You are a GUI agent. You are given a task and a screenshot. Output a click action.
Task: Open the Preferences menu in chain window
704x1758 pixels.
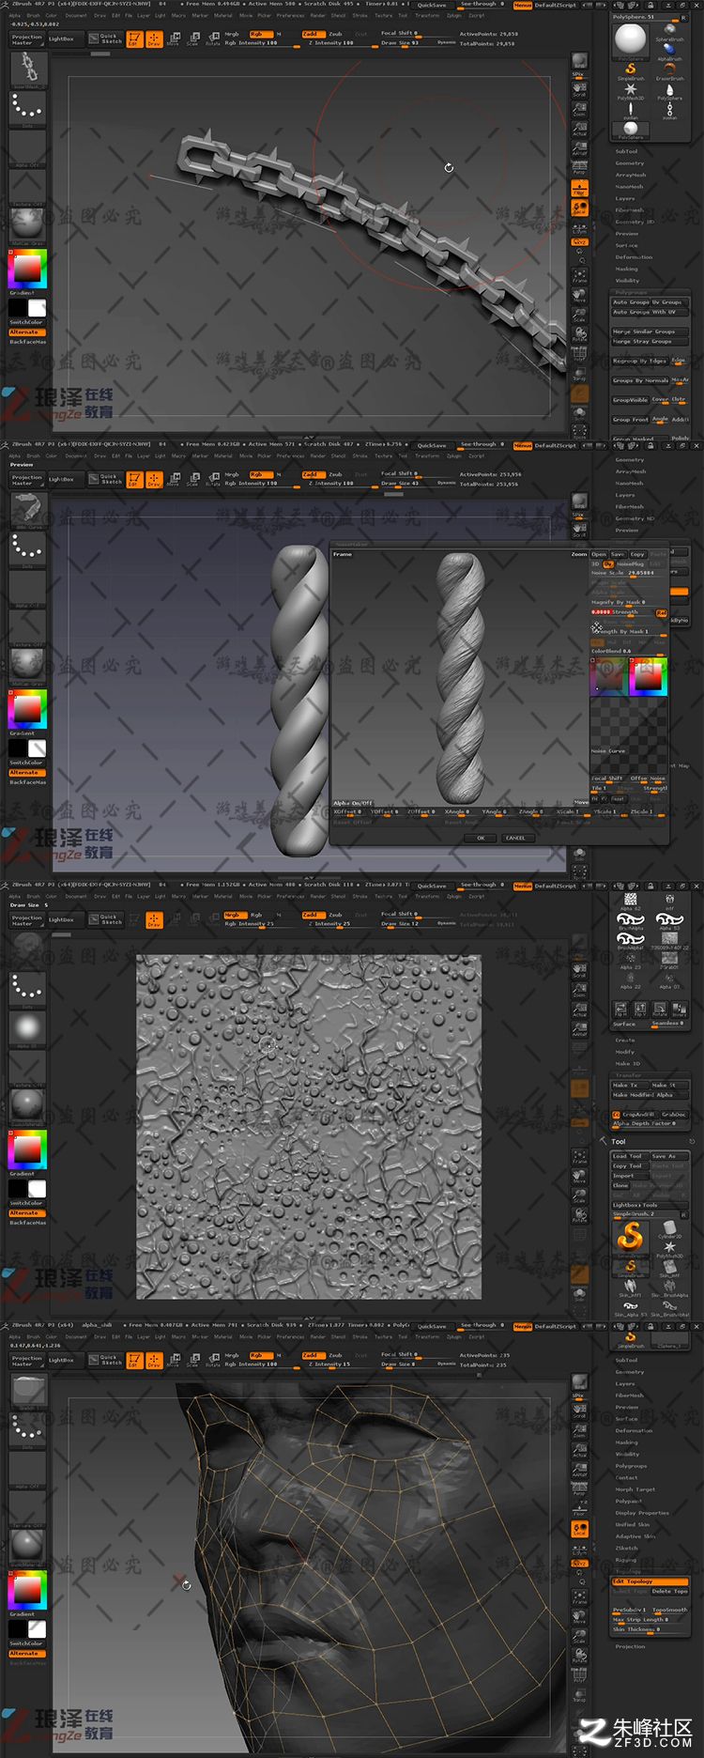290,15
